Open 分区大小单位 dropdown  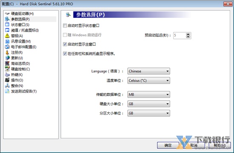148,113
